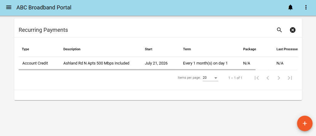This screenshot has height=136, width=316.
Task: Click the 1 – 1 of 1 range label
Action: (x=235, y=78)
